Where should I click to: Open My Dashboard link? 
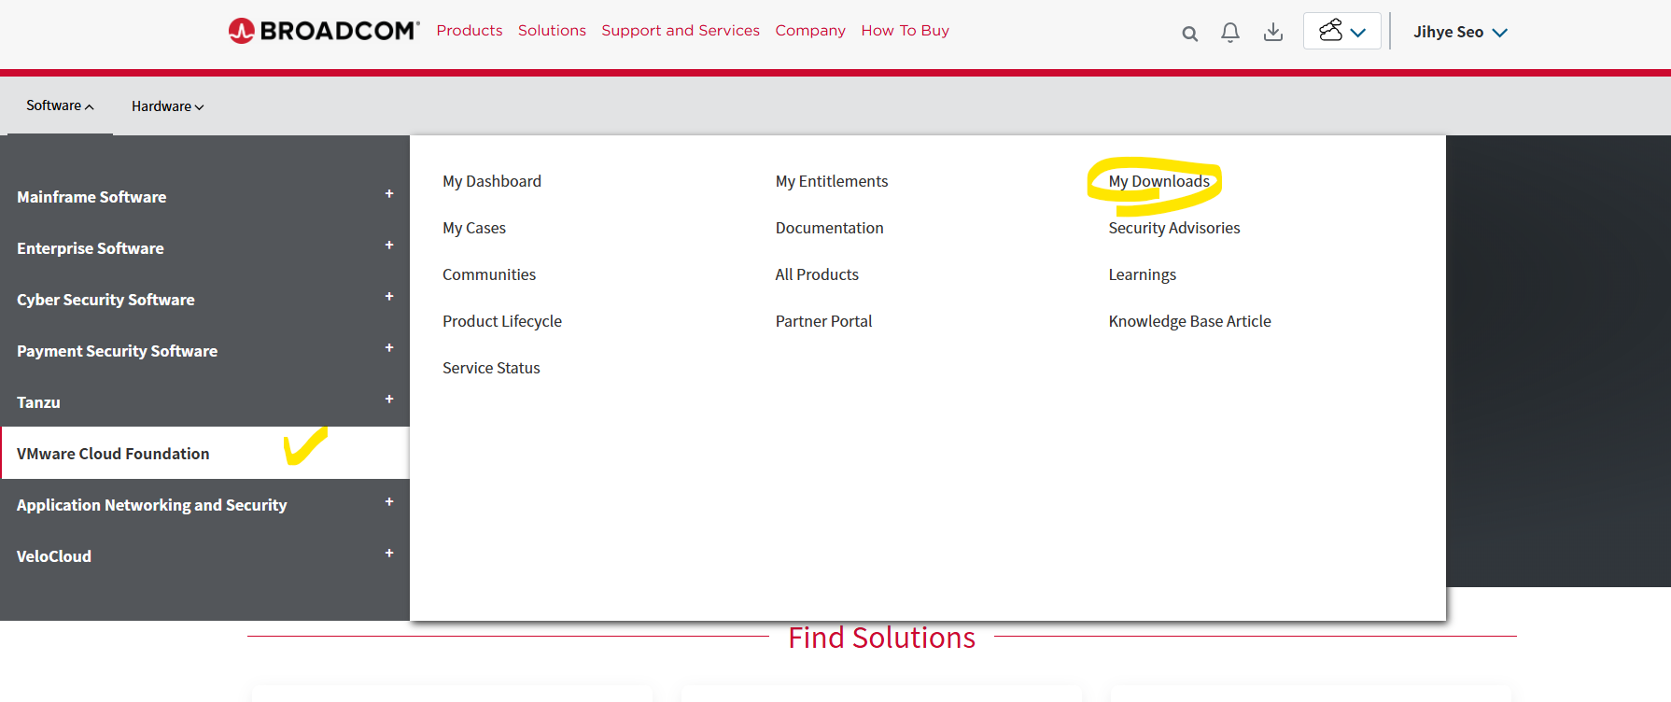pos(492,181)
